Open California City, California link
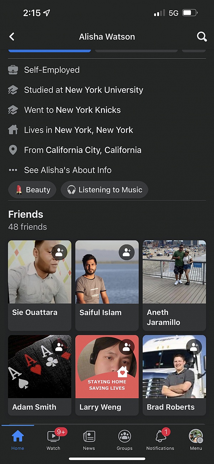 93,150
